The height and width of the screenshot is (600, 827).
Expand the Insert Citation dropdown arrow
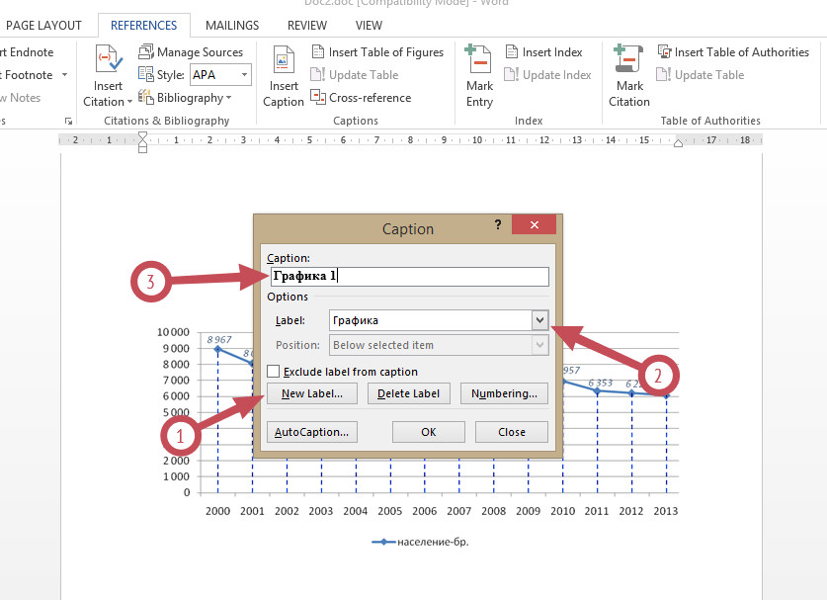[x=129, y=102]
